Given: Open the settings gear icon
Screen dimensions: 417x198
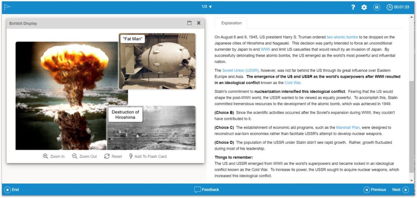Looking at the screenshot, I should (x=364, y=7).
